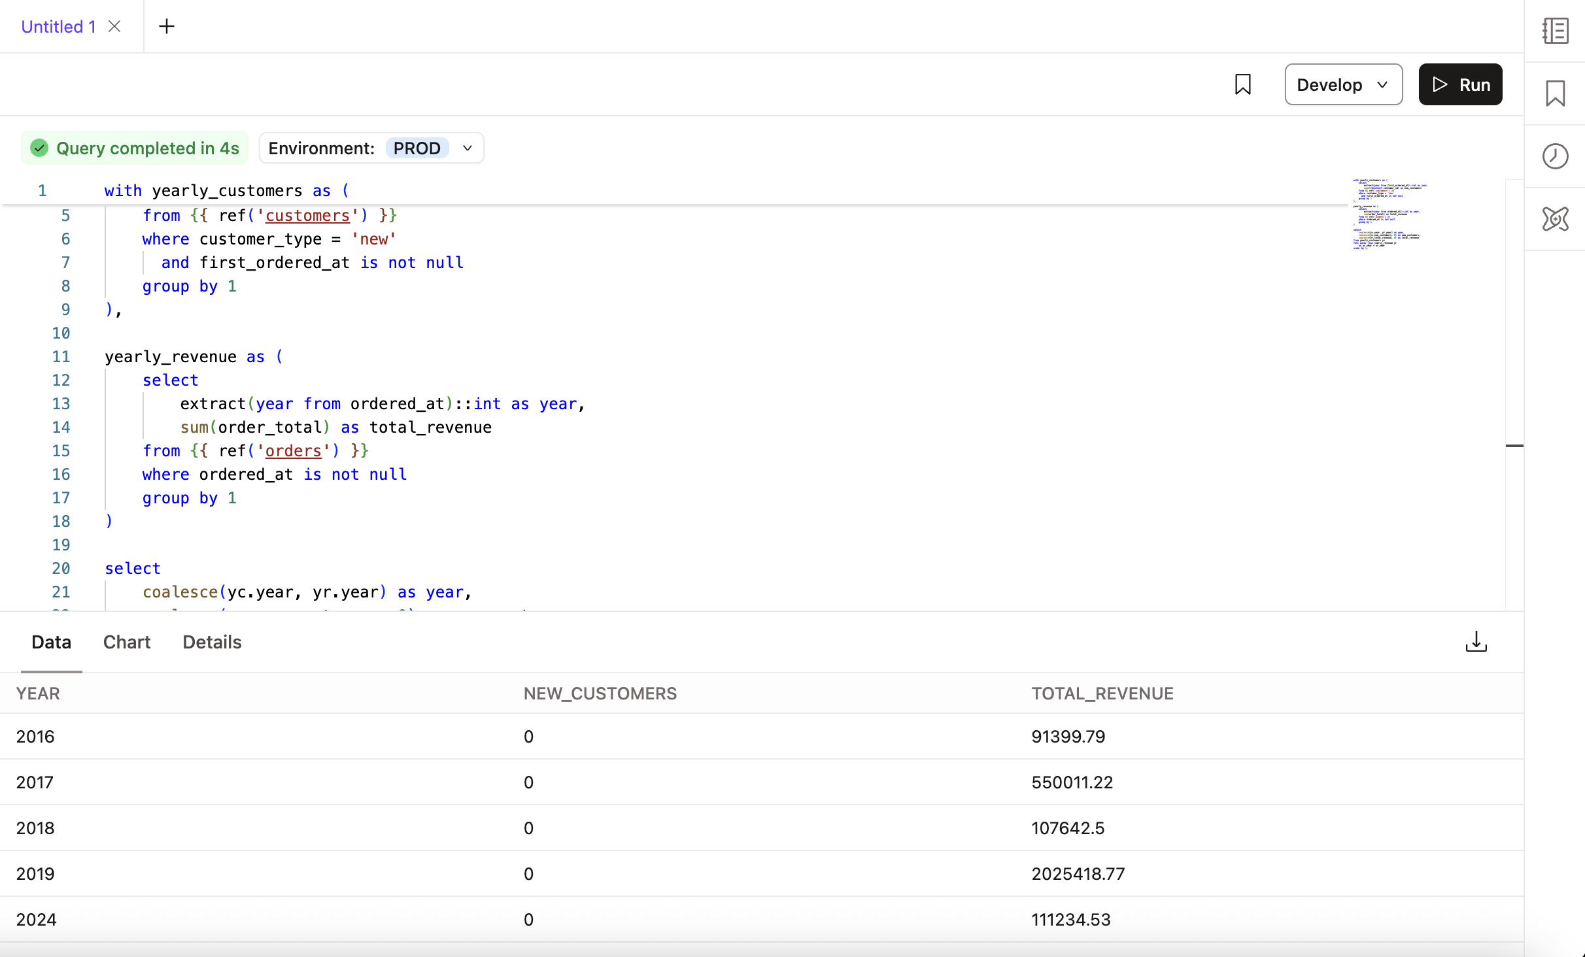Select the Data results tab
The image size is (1585, 957).
[x=51, y=642]
